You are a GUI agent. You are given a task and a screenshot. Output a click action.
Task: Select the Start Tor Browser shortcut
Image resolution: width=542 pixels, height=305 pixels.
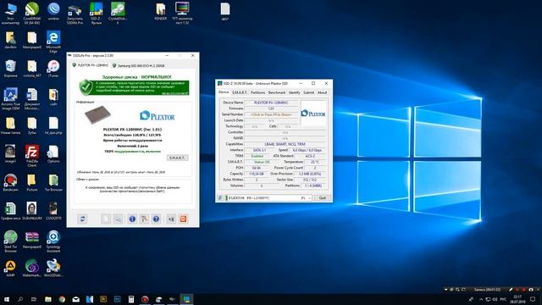coord(10,241)
